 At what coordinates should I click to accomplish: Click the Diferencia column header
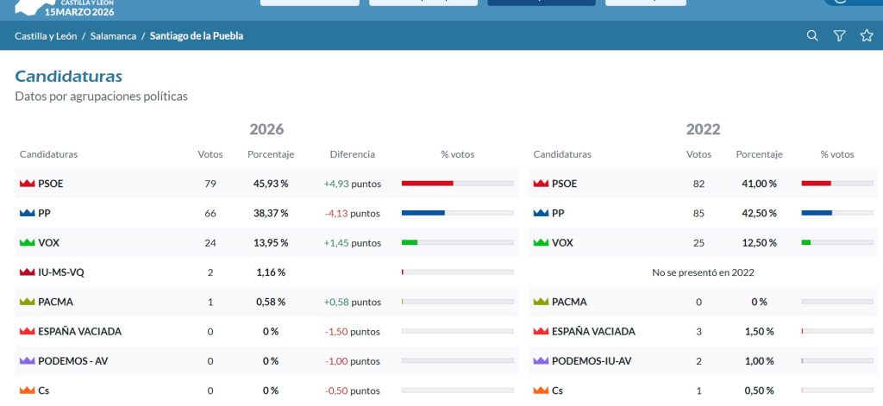point(352,154)
